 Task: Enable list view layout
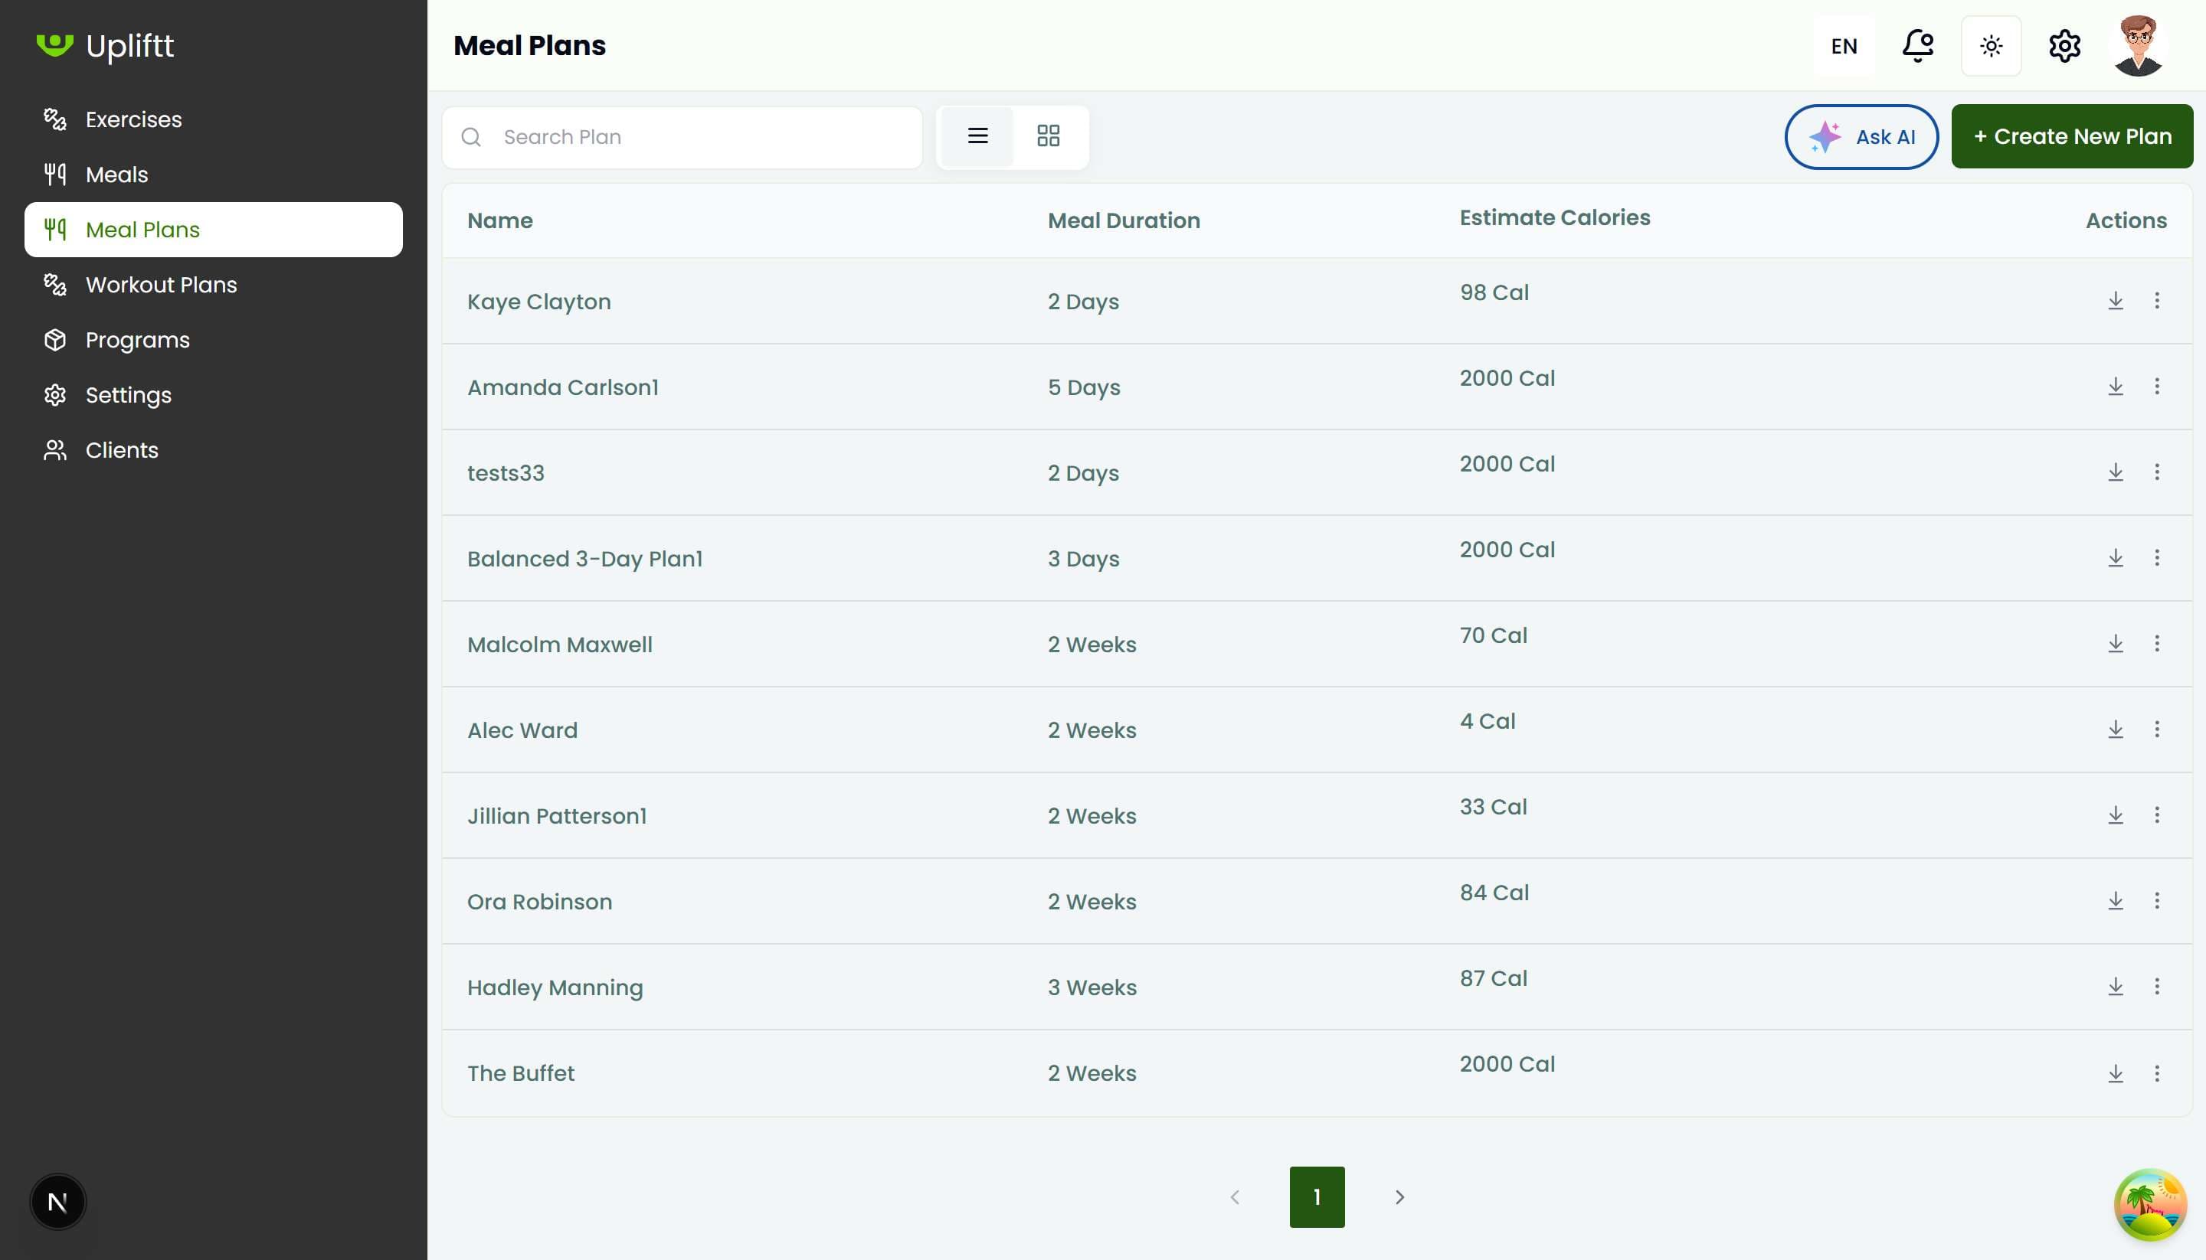click(x=977, y=135)
